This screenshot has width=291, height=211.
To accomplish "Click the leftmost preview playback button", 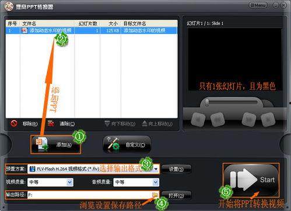I will tap(198, 119).
